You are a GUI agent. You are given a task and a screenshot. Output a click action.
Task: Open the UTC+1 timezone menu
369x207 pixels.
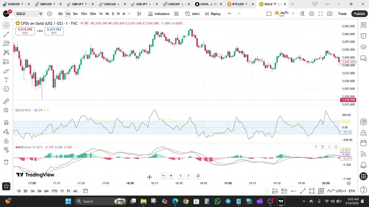point(341,191)
